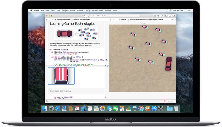
Task: Open the View menu
Action: click(53, 11)
